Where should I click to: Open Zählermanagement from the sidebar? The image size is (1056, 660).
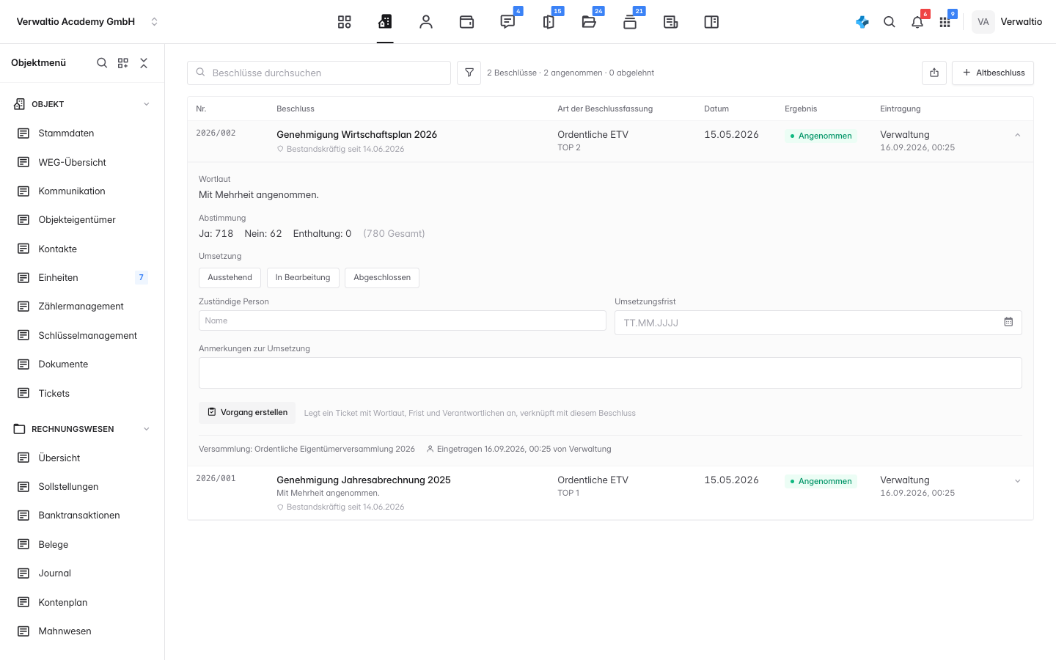tap(82, 307)
